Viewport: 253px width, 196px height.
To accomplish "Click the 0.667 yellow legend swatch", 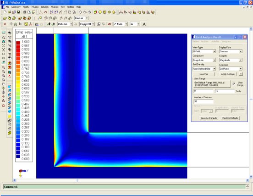I will 18,82.
